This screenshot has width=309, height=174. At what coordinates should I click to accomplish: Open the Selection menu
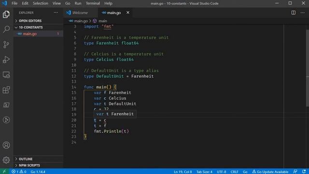pyautogui.click(x=41, y=3)
